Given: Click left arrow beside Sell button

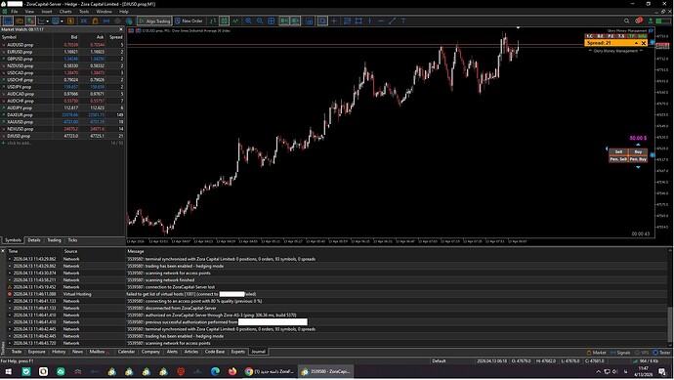Looking at the screenshot, I should (x=607, y=148).
